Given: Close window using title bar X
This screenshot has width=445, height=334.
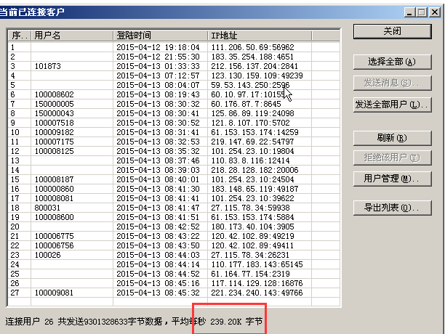Looking at the screenshot, I should (435, 12).
